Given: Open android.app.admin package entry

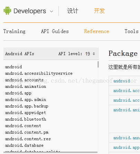Looking at the screenshot, I should pyautogui.click(x=26, y=100).
